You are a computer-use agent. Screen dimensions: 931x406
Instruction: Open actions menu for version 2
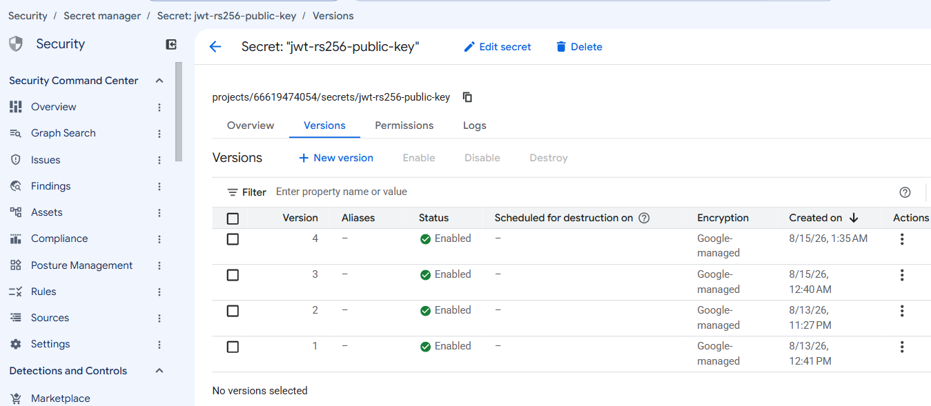(x=901, y=311)
